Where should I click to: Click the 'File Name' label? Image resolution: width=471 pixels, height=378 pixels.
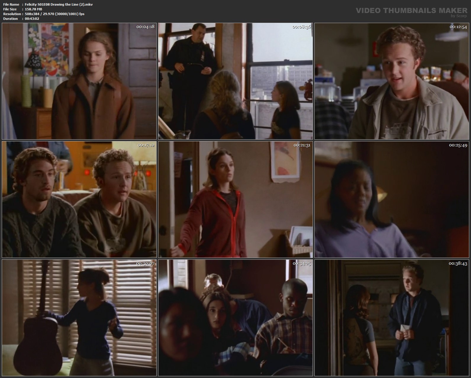pyautogui.click(x=11, y=4)
